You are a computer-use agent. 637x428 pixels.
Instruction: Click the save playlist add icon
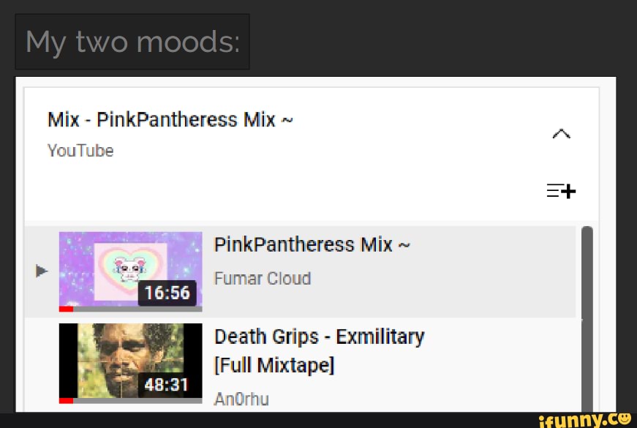561,191
